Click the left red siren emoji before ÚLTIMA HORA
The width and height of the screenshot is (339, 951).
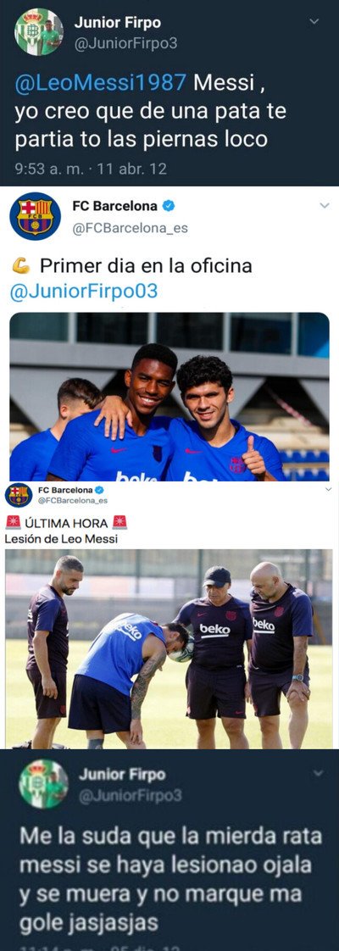(x=13, y=523)
